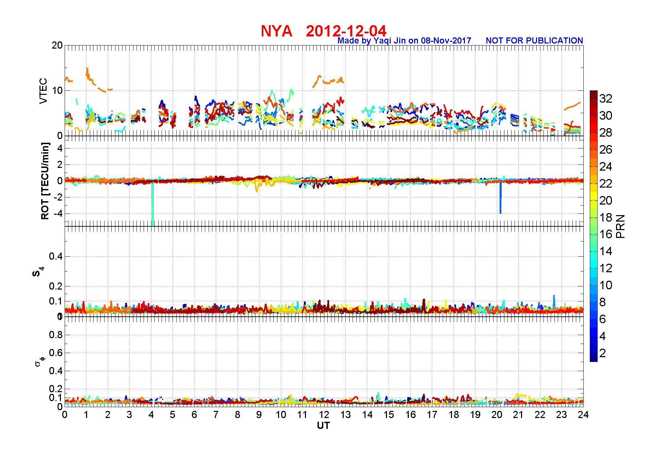
Task: Click the PRN color scale bar
Action: [594, 226]
